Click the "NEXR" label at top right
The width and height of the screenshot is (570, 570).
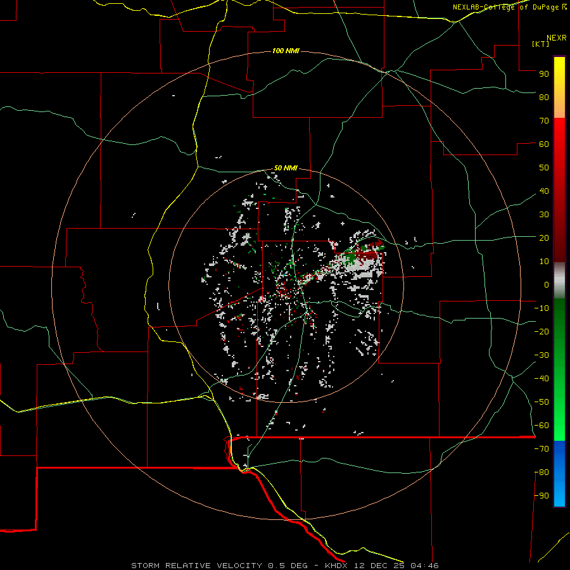click(x=557, y=38)
